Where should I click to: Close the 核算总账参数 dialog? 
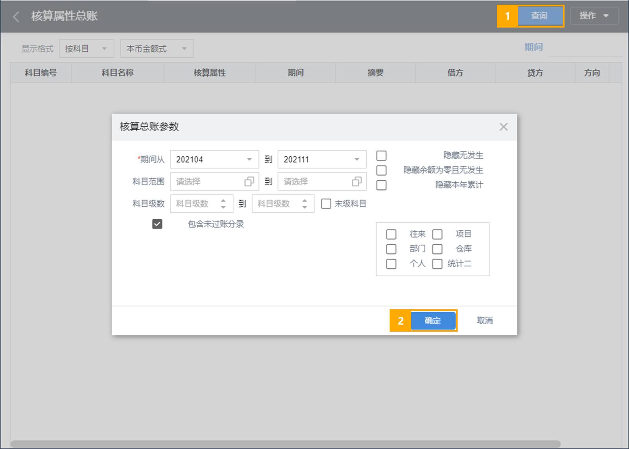[504, 127]
